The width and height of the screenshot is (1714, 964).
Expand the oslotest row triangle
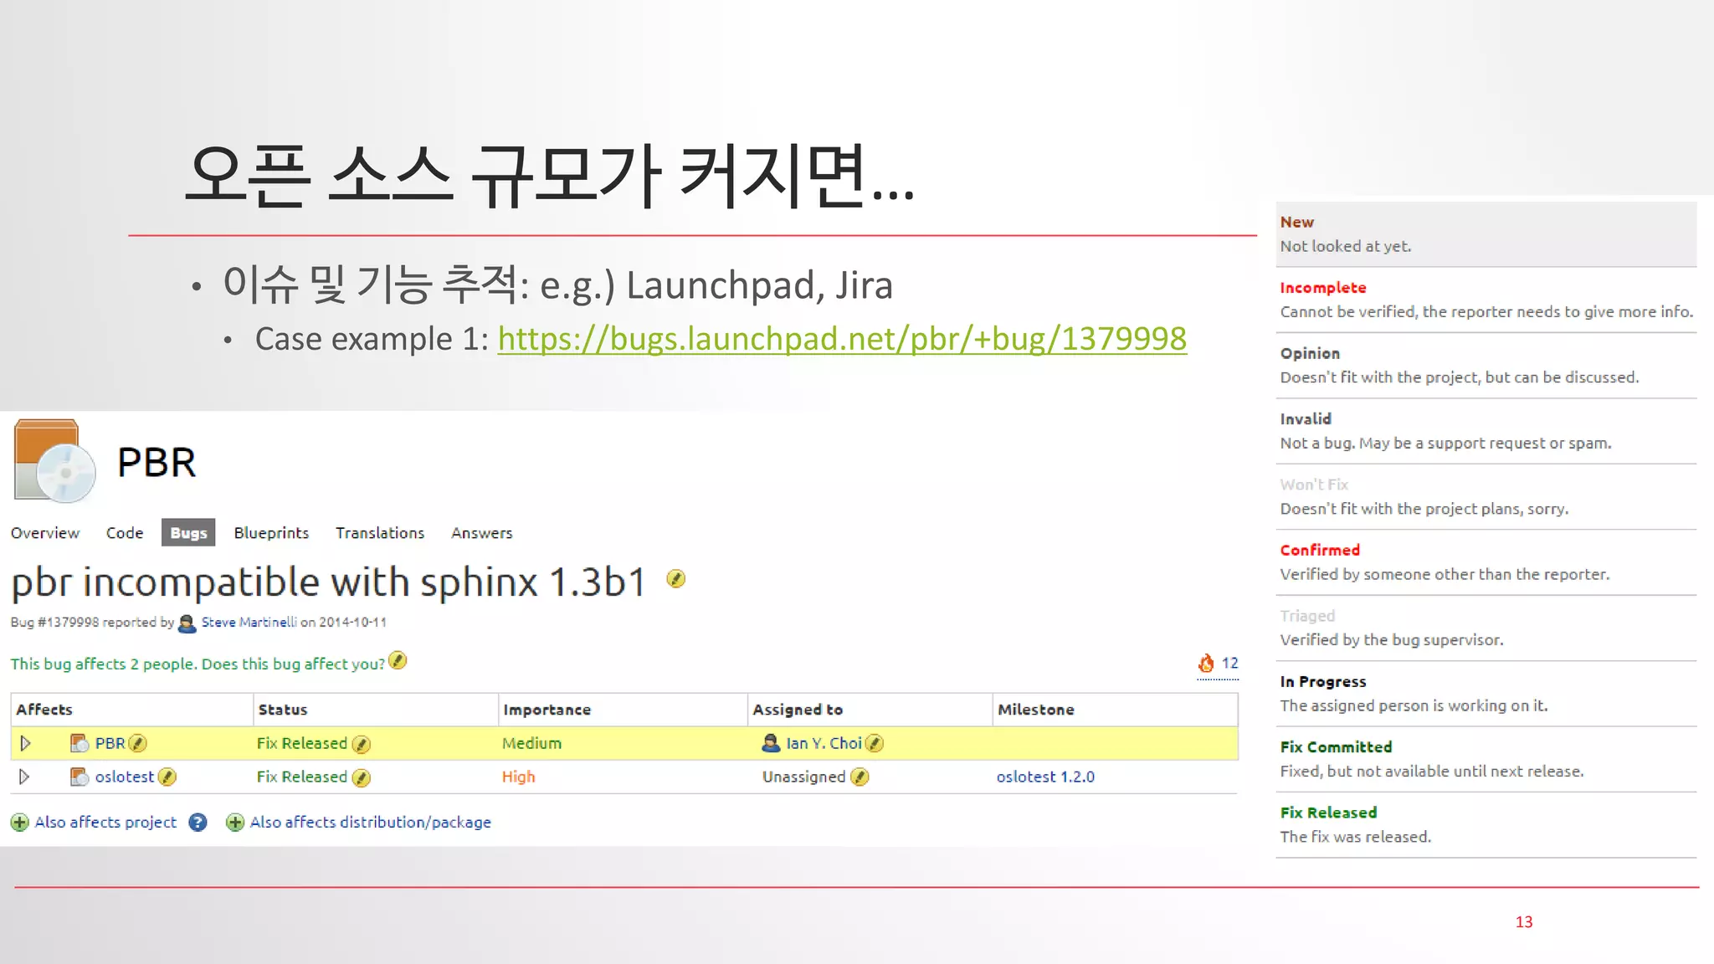coord(25,777)
